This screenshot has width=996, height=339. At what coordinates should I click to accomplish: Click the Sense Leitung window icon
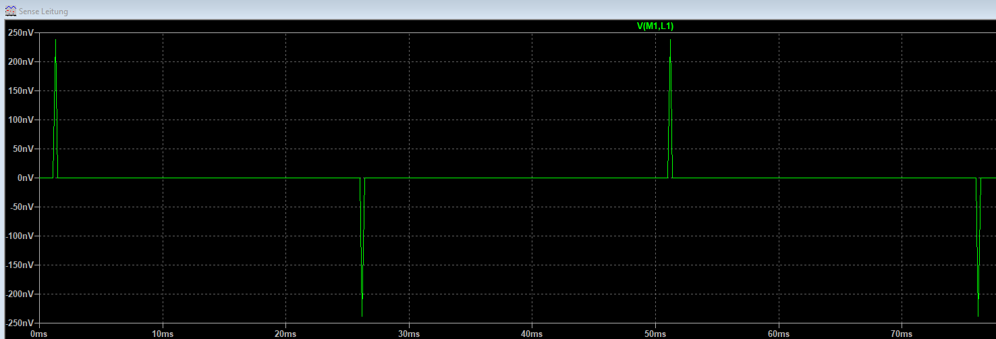10,11
